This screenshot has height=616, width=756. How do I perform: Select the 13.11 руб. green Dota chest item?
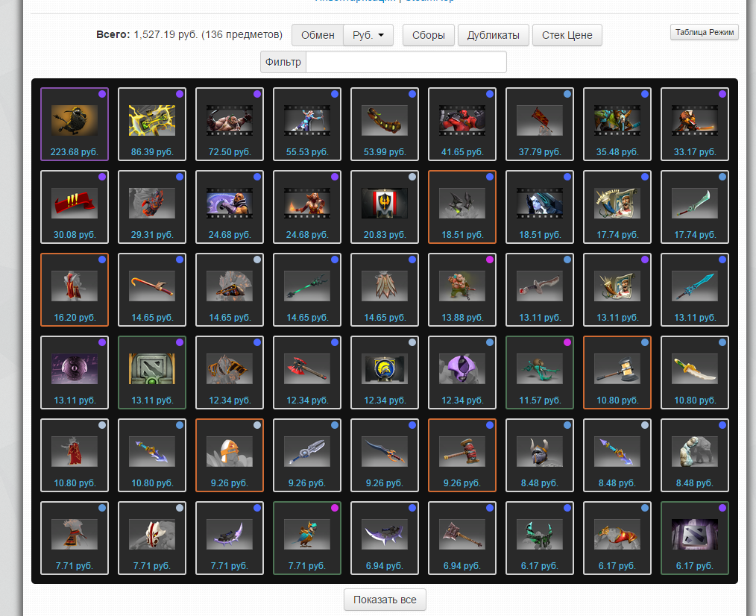152,372
